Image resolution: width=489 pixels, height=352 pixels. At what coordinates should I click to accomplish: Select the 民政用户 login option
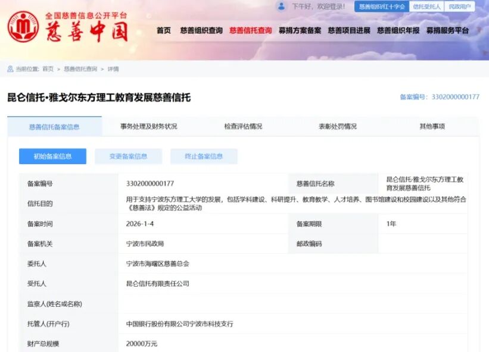coord(459,7)
